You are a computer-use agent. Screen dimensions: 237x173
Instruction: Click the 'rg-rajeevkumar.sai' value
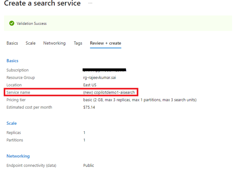pos(100,78)
